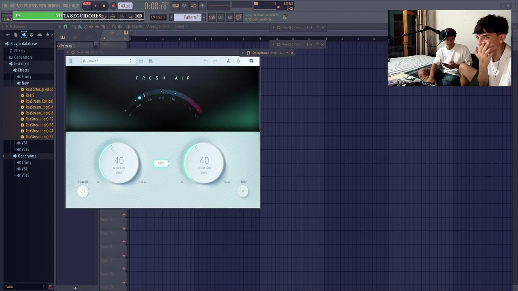
Task: Select the playlist Draw pencil tool
Action: [x=74, y=27]
